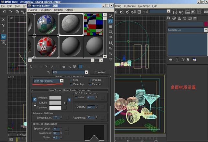The height and width of the screenshot is (142, 208).
Task: Click the Reset Map/Mtl X icon
Action: (46, 66)
